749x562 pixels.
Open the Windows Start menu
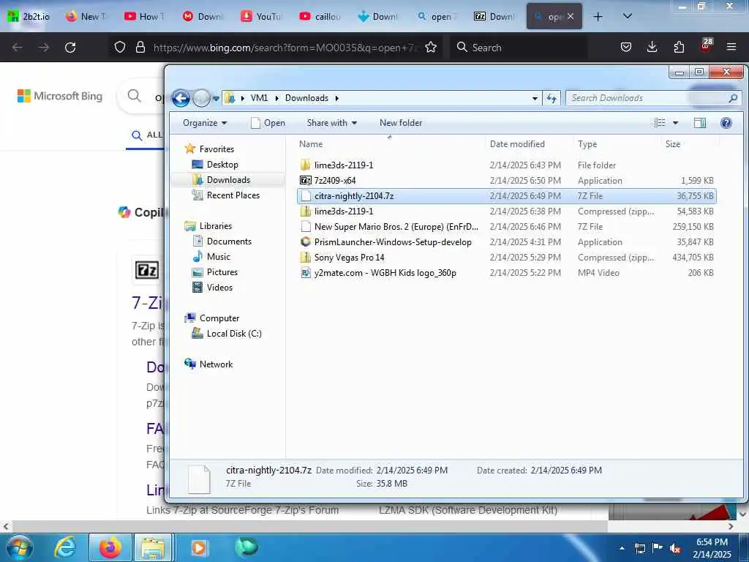(x=20, y=547)
